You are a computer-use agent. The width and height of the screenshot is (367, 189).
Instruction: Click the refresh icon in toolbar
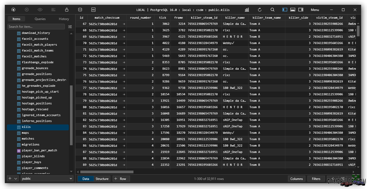[x=260, y=10]
